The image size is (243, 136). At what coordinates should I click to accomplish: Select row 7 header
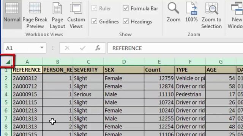click(6, 118)
